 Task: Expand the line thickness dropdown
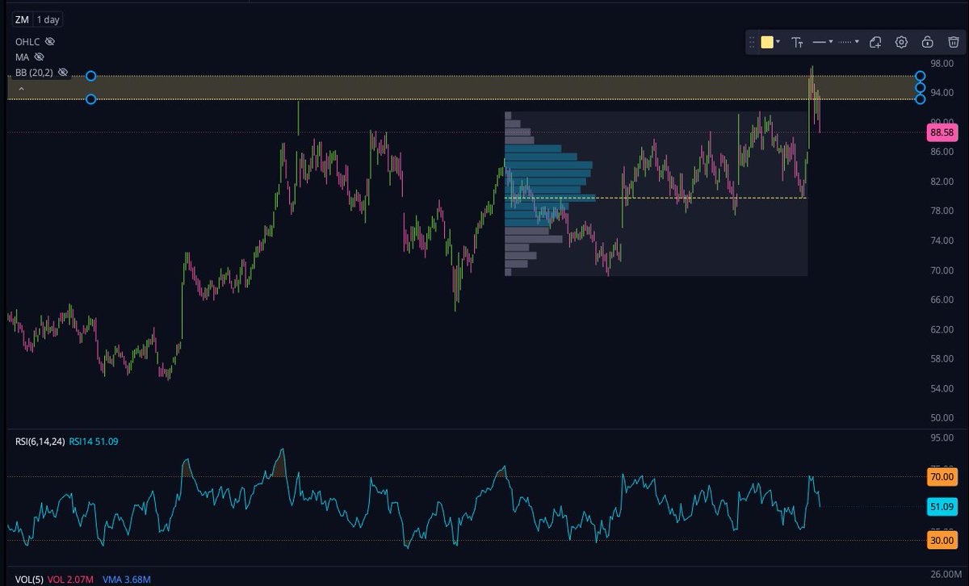point(831,43)
